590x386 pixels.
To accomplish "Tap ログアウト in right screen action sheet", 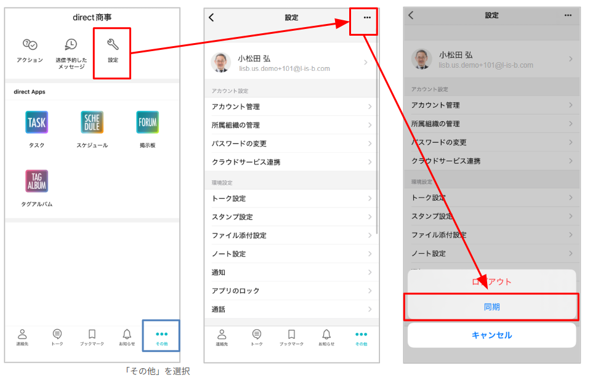I will (x=492, y=281).
